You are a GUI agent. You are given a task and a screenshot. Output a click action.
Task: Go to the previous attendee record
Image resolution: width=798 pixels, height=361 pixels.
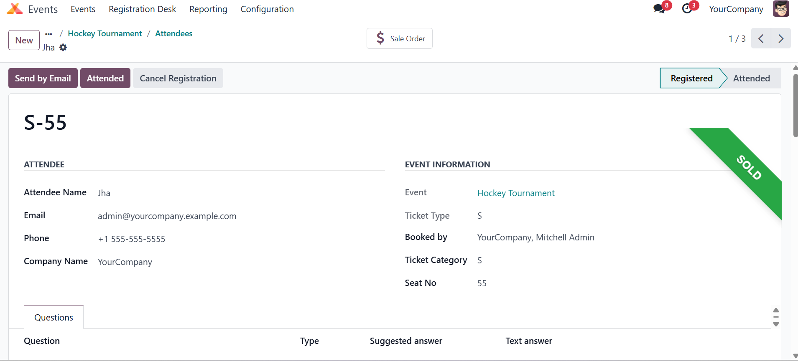pos(761,38)
